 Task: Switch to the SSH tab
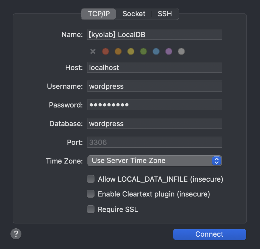165,14
